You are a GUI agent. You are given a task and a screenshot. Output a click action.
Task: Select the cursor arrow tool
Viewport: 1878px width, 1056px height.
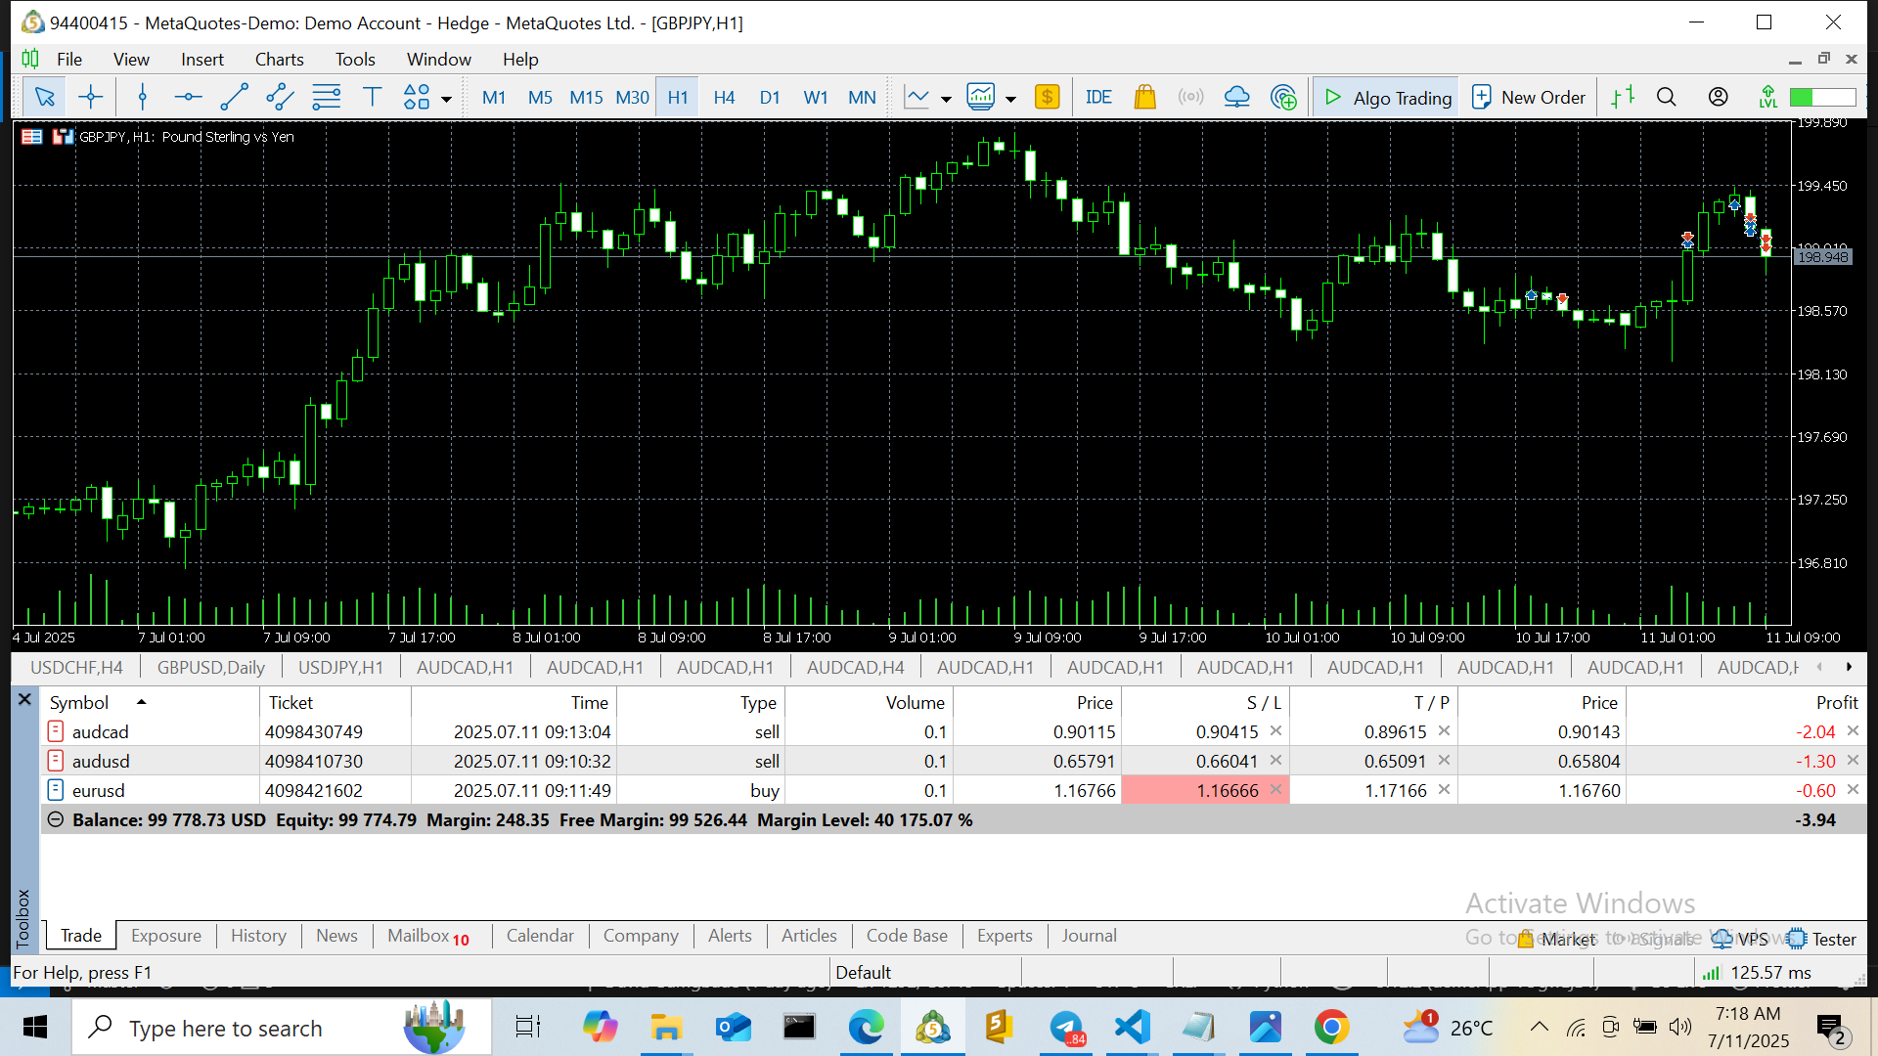pyautogui.click(x=44, y=97)
